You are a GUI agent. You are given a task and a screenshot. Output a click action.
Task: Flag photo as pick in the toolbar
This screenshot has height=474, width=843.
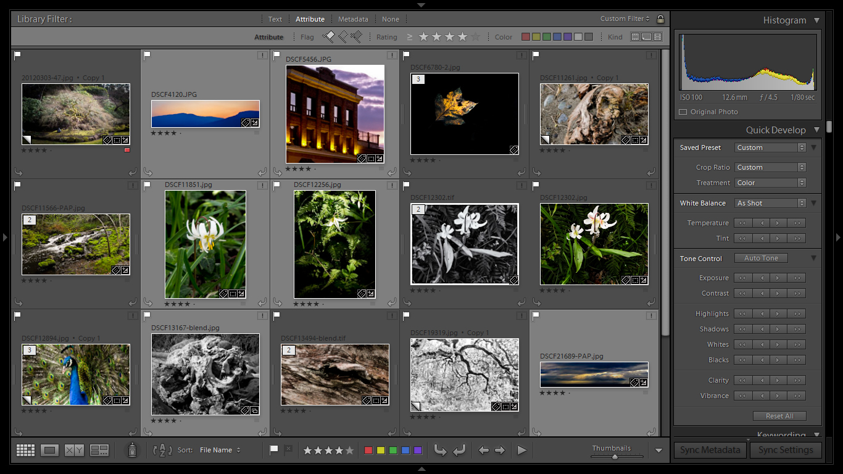(x=275, y=449)
